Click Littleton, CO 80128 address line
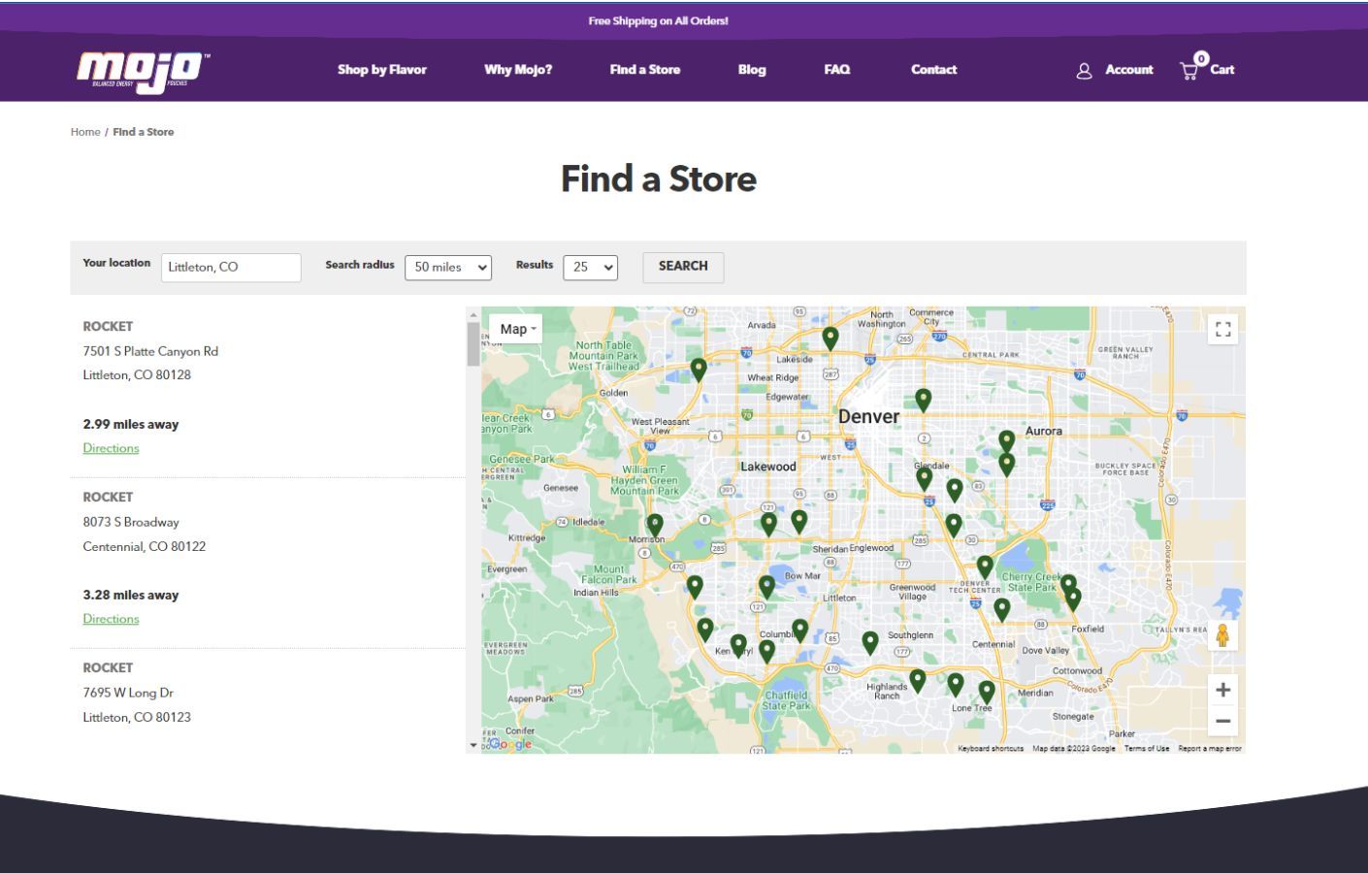 pos(137,375)
